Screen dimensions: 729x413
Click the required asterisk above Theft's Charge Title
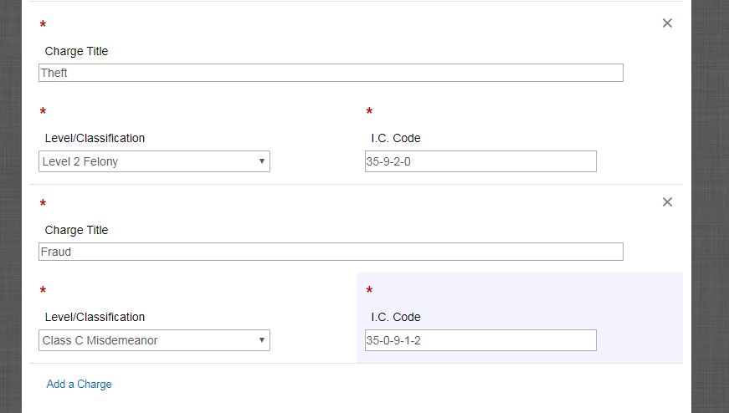point(43,27)
